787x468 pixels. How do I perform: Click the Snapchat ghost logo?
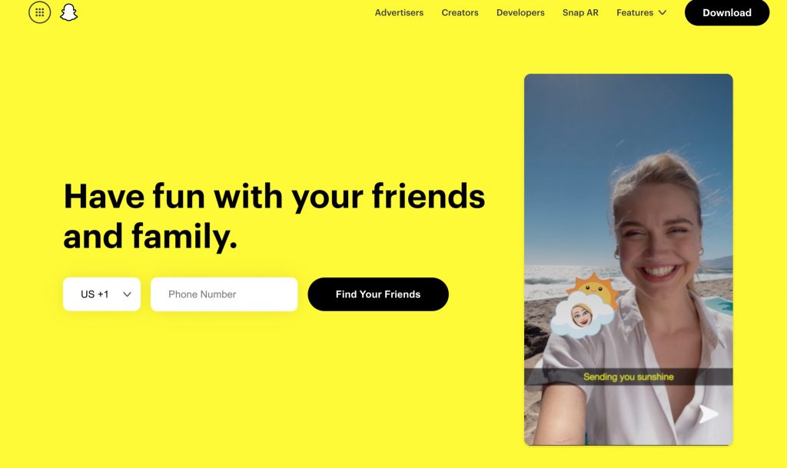click(x=68, y=12)
